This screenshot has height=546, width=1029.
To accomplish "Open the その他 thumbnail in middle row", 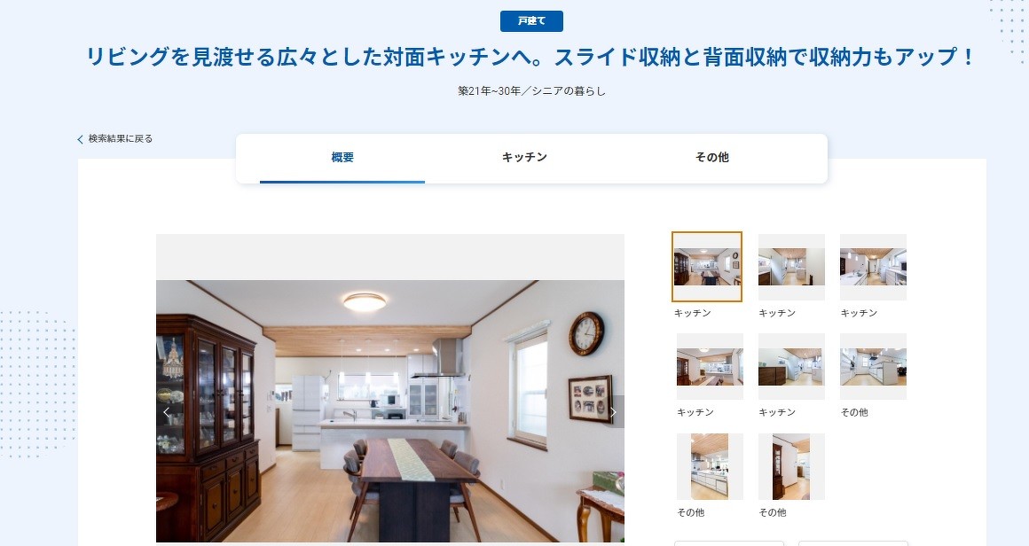I will click(873, 366).
